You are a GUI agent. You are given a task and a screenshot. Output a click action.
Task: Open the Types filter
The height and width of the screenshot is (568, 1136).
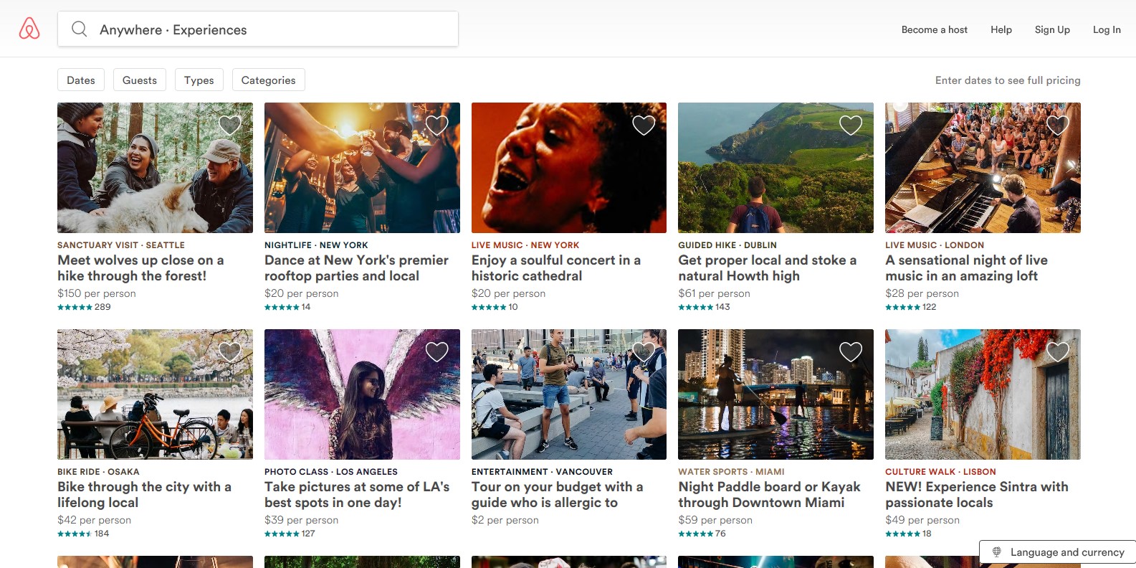[x=199, y=80]
